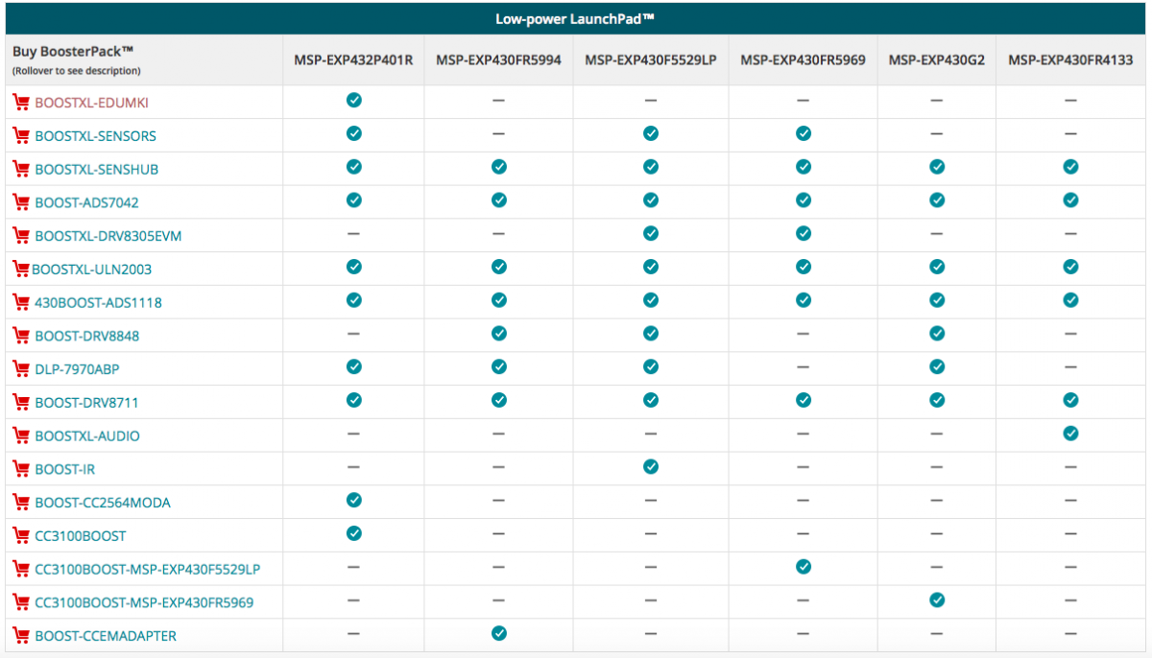
Task: Click the cart icon next to CC3100BOOST
Action: tap(20, 535)
